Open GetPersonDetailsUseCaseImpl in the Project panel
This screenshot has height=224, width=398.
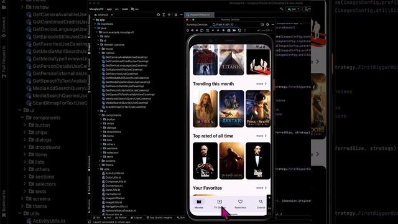click(x=122, y=86)
